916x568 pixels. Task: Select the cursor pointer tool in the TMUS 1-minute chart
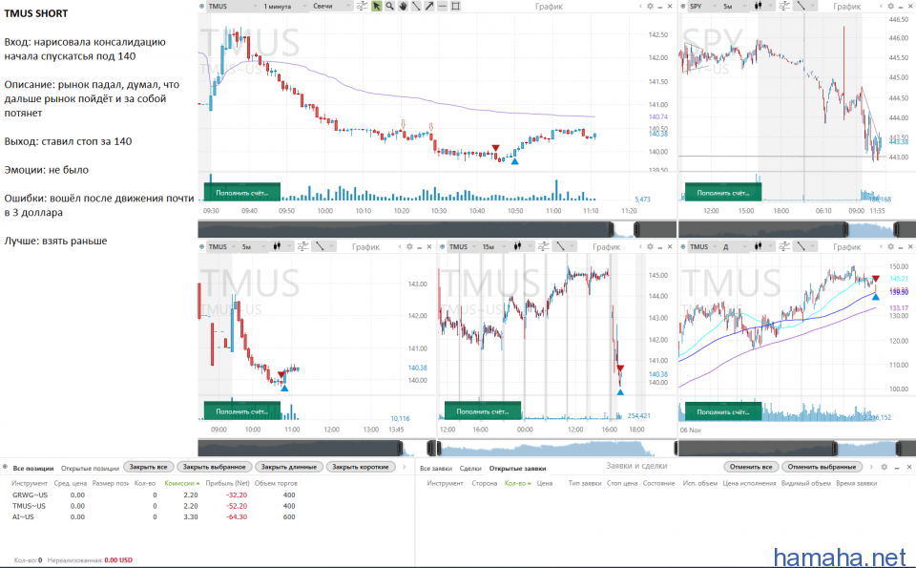point(376,6)
